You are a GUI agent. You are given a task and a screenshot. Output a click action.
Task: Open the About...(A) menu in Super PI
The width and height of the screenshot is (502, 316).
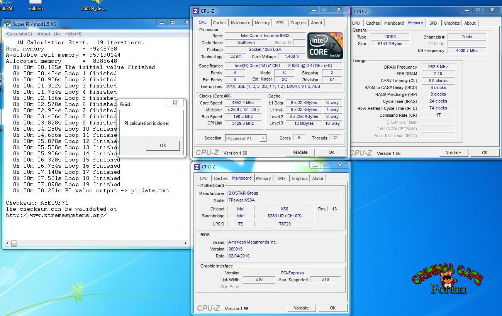tap(49, 34)
